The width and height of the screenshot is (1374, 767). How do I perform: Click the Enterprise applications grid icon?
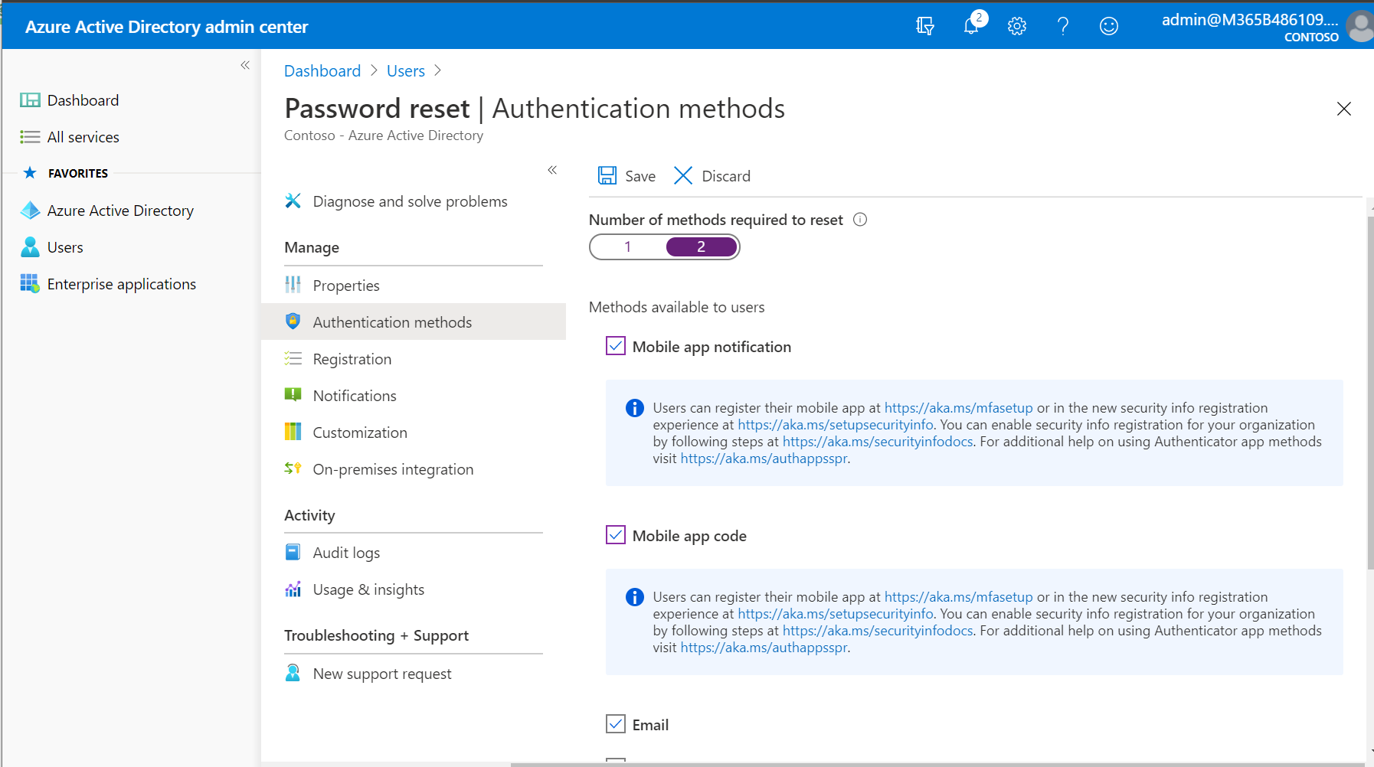tap(30, 284)
